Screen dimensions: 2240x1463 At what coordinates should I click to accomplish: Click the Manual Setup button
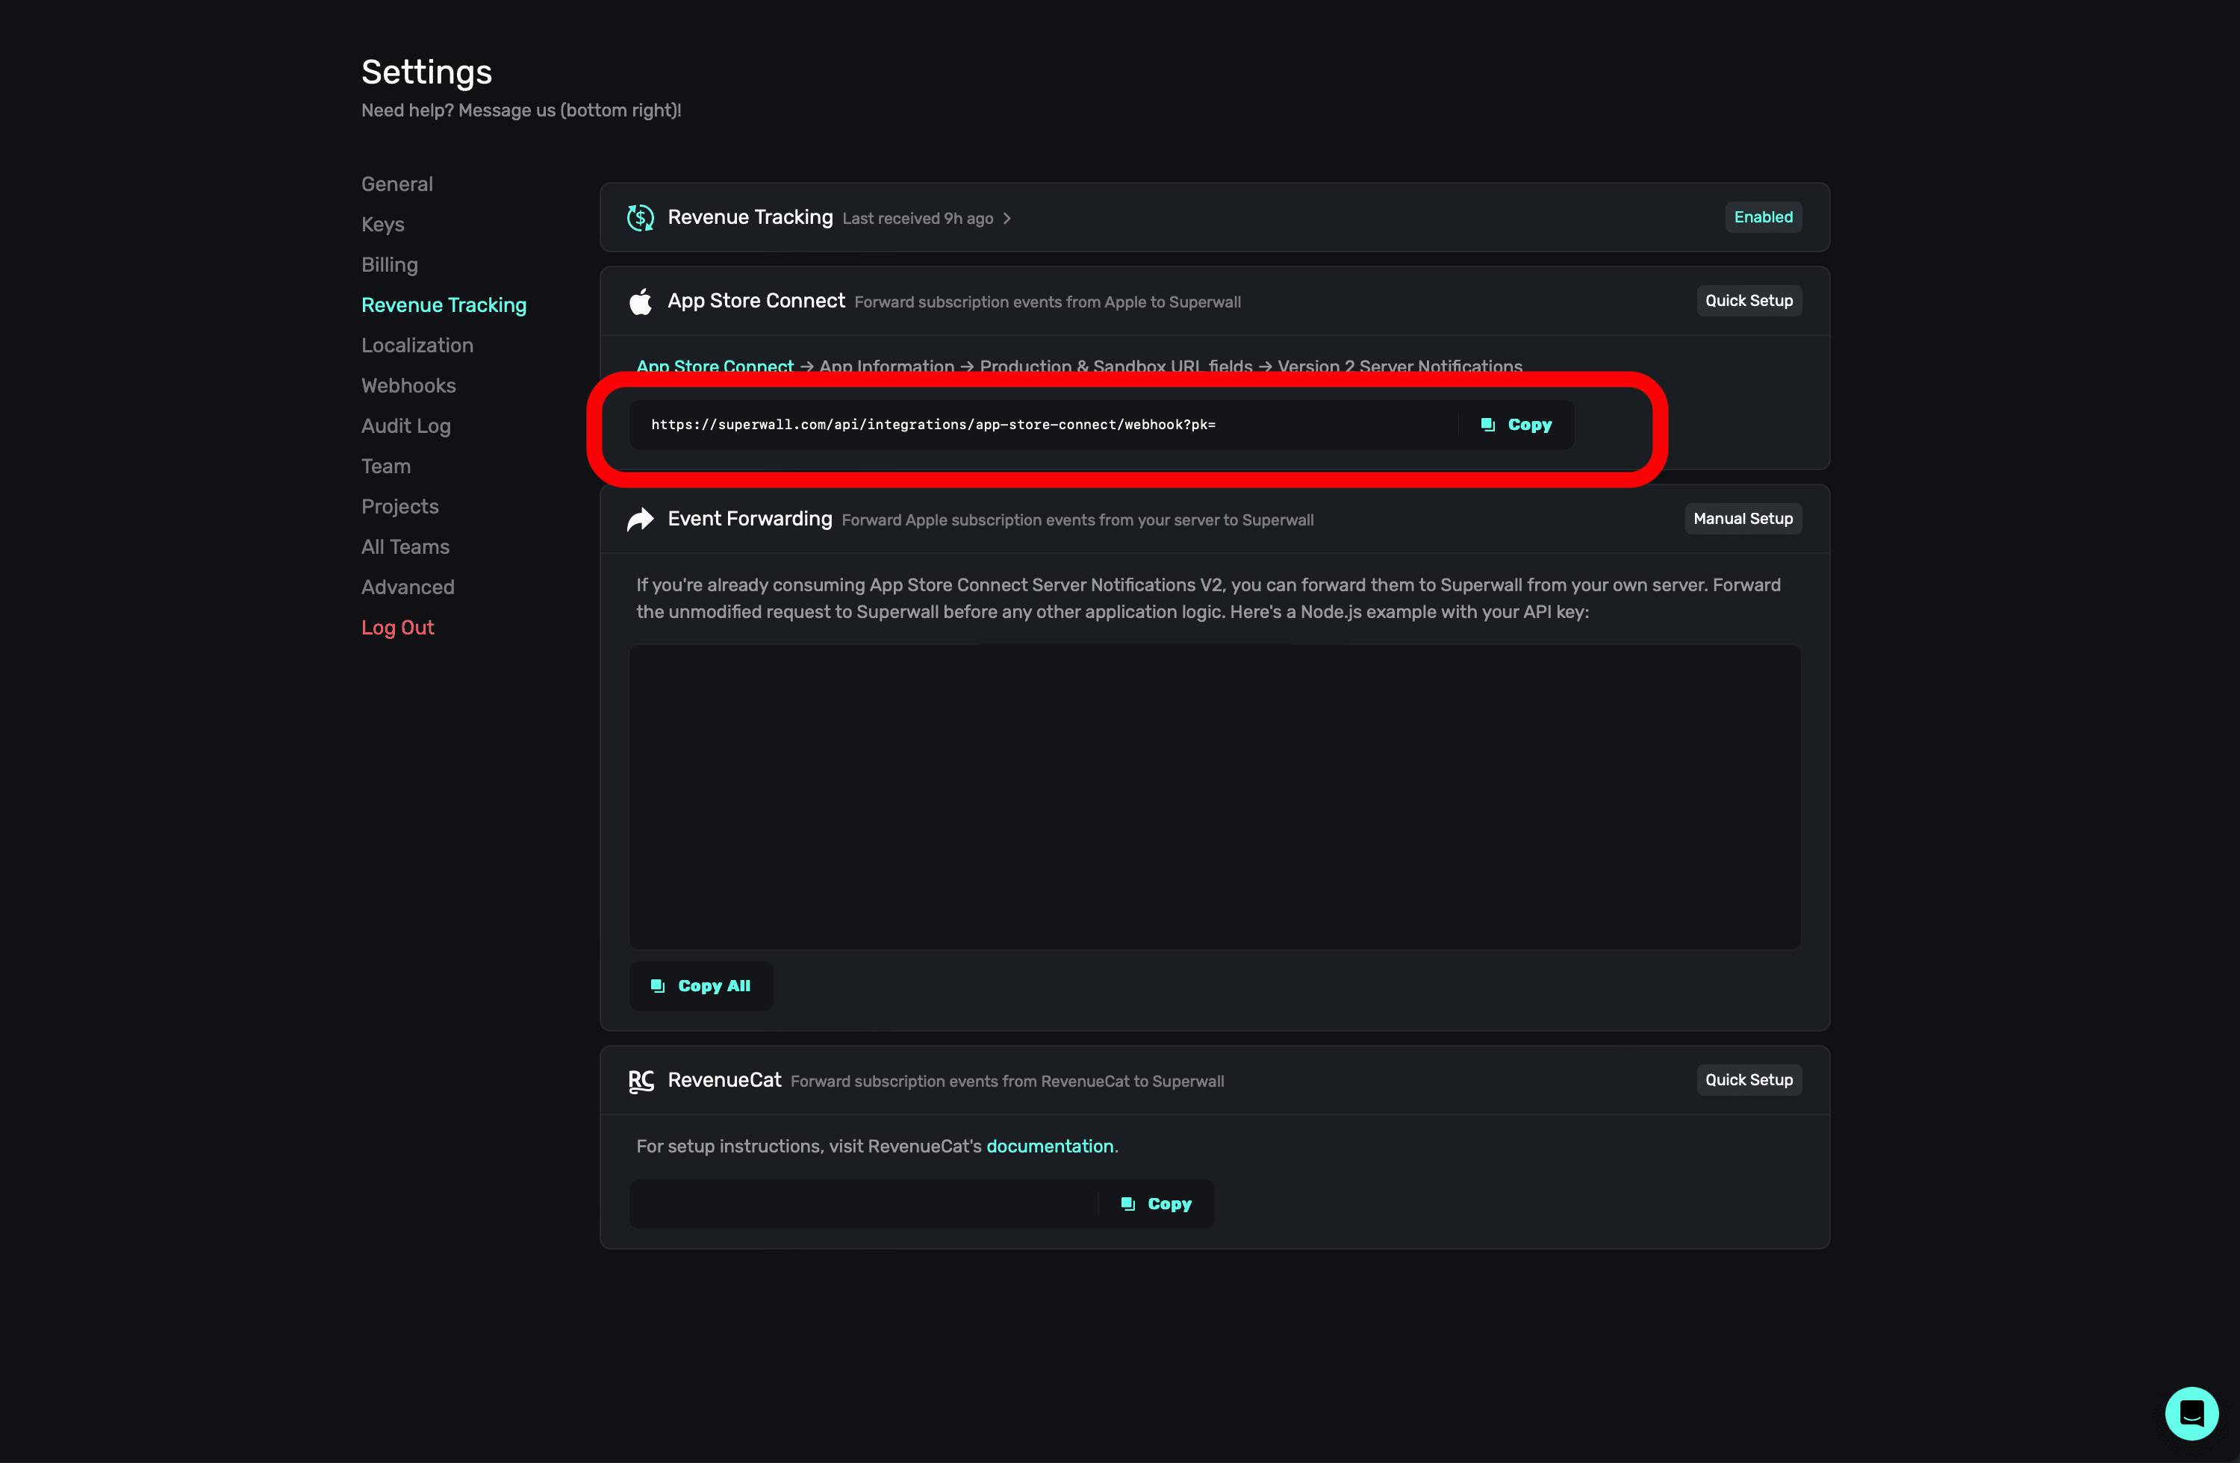click(x=1742, y=520)
